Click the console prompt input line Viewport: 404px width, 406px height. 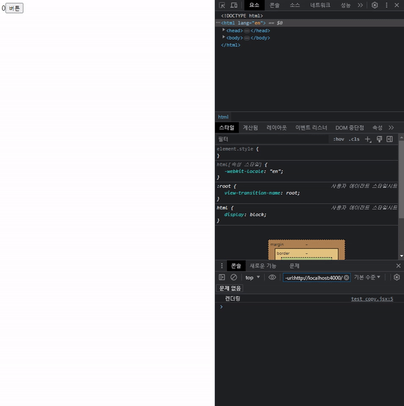pyautogui.click(x=310, y=307)
